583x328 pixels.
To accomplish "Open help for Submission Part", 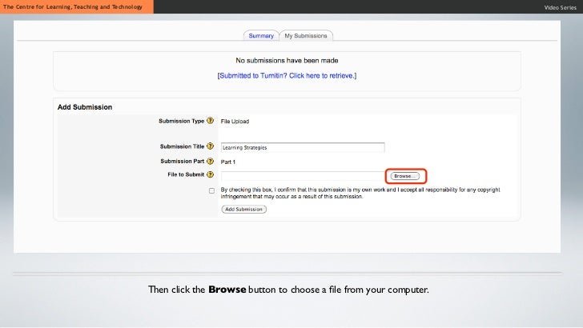I will 210,162.
